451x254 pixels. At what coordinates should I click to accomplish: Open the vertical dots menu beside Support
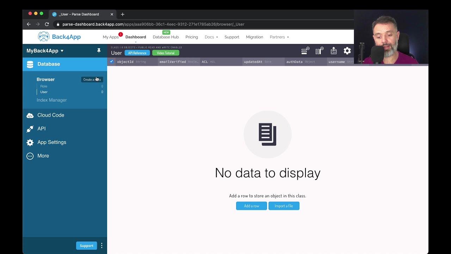tap(102, 246)
